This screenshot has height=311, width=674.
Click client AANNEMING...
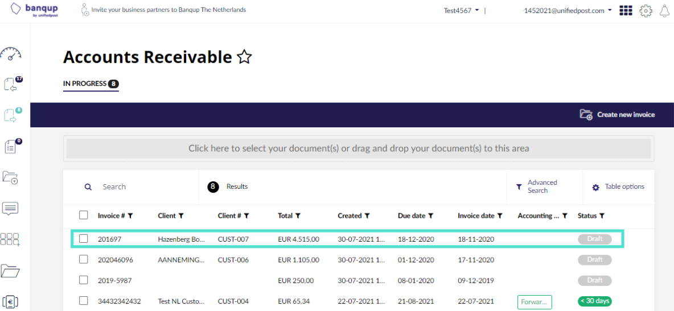pyautogui.click(x=182, y=260)
